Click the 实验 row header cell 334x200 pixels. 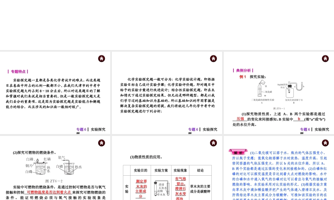(x=127, y=189)
